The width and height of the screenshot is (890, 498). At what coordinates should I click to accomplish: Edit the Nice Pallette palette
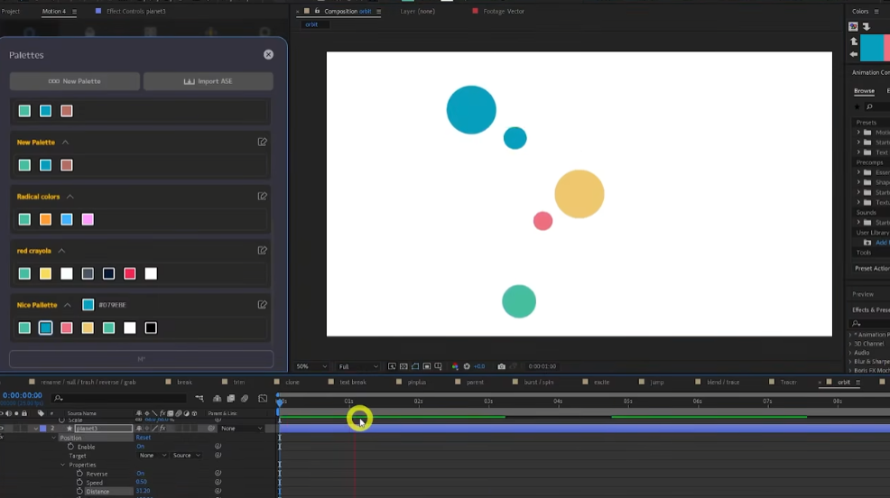(x=263, y=305)
